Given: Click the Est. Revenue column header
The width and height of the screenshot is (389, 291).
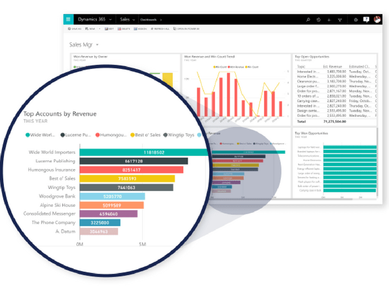Looking at the screenshot, I should pos(332,67).
